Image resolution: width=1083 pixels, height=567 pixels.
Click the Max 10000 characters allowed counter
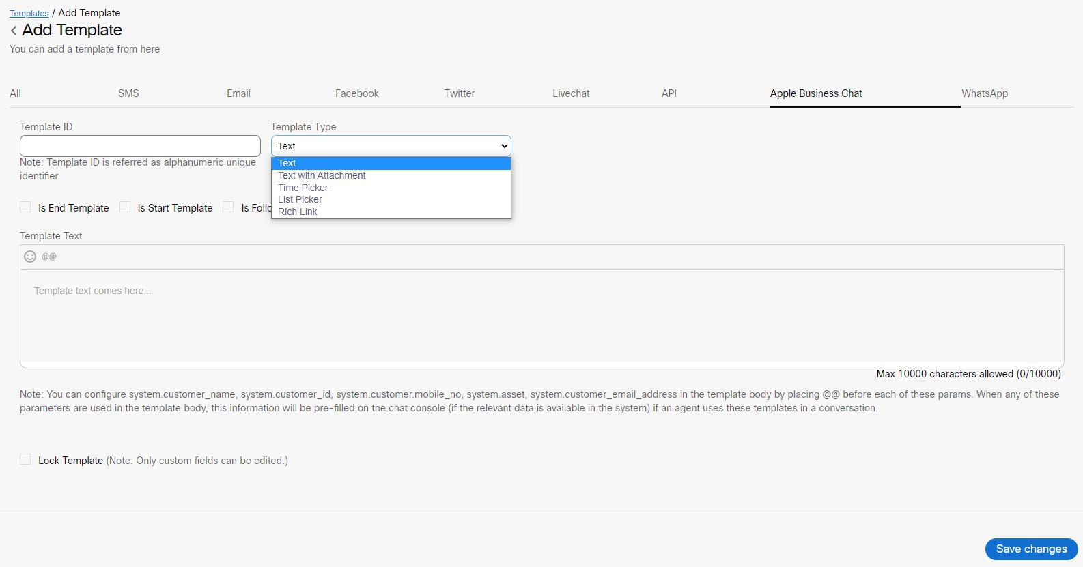tap(968, 374)
